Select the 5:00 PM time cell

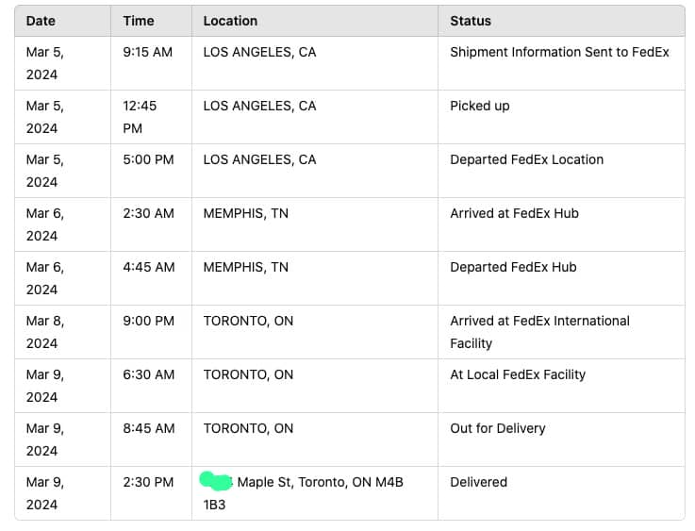coord(148,160)
